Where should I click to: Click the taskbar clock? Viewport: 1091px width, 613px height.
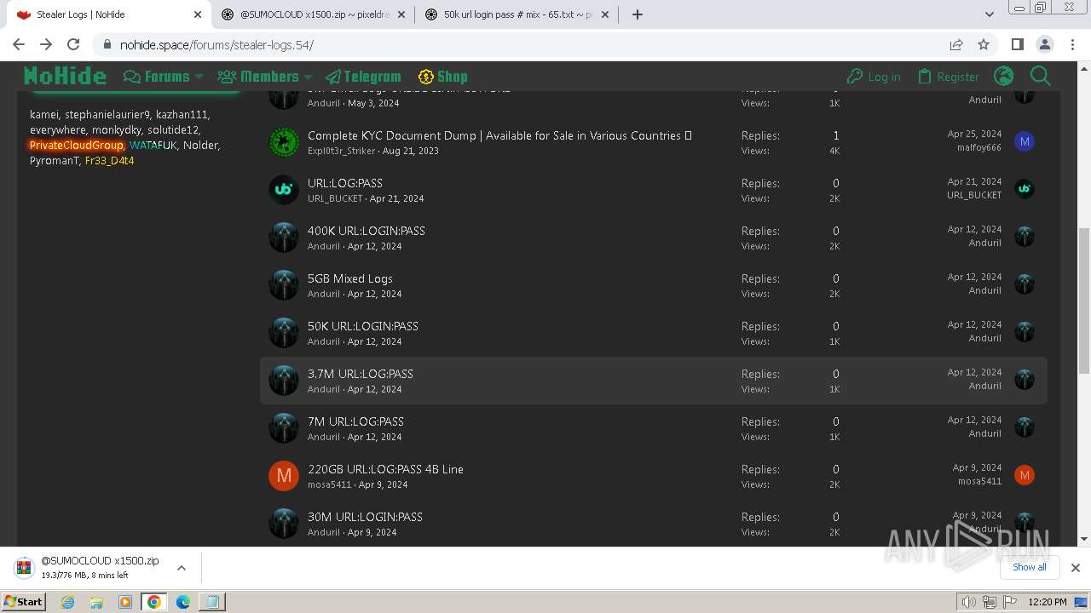1047,602
